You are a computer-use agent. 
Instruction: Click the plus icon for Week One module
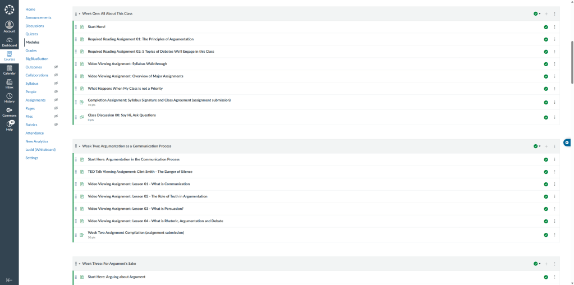pos(546,13)
